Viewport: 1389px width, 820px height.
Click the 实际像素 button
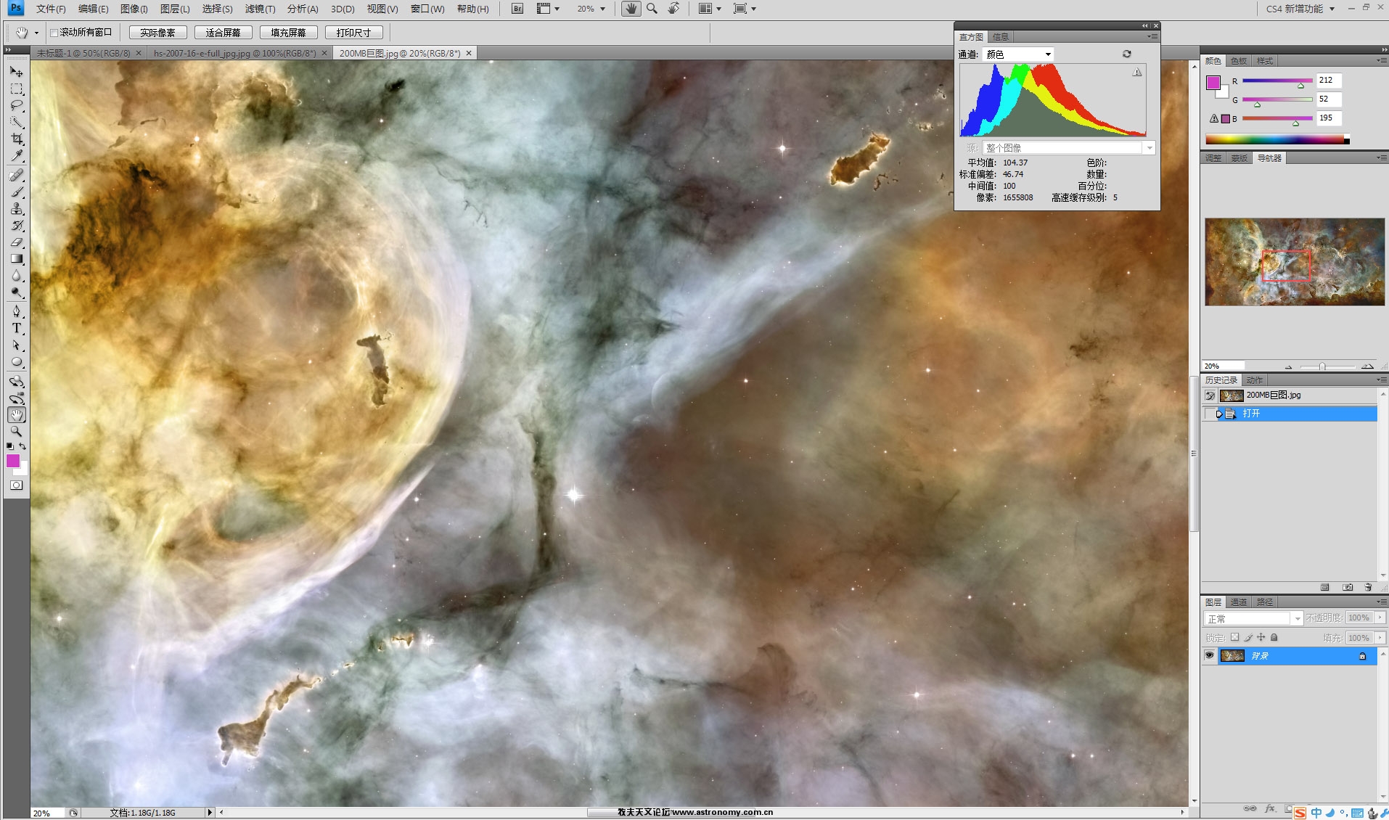(x=157, y=33)
